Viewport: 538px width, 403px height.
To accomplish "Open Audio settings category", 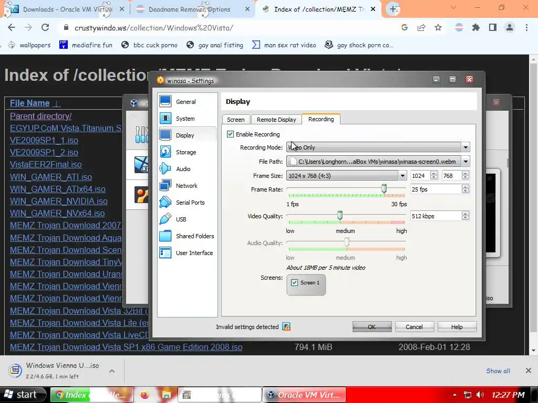I will (187, 169).
